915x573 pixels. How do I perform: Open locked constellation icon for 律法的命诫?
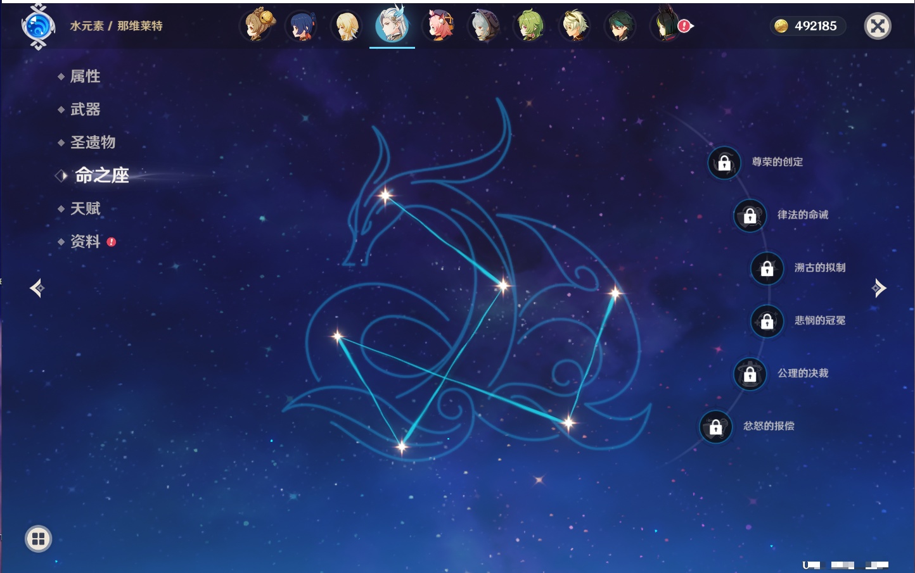coord(750,215)
